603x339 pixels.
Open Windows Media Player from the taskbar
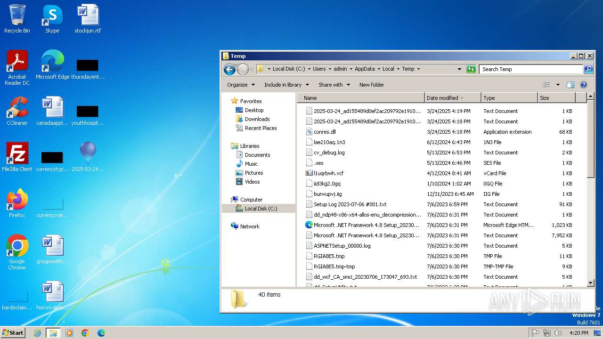point(69,333)
